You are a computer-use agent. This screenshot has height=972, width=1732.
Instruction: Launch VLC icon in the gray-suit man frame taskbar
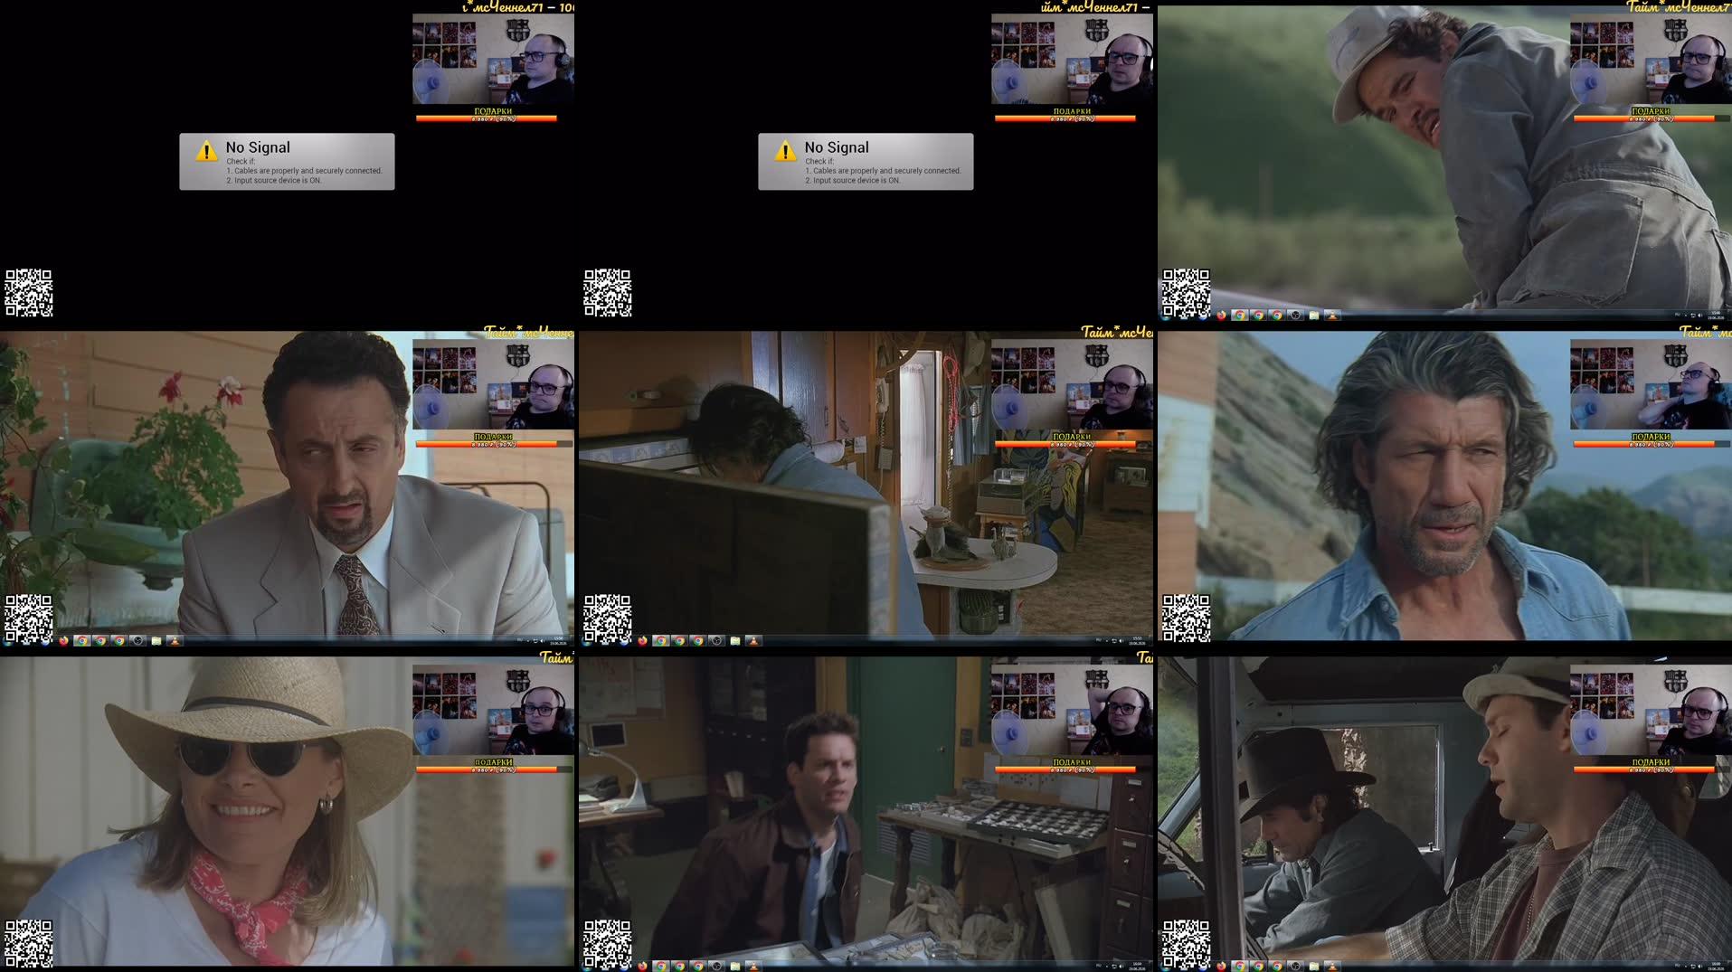(x=175, y=641)
